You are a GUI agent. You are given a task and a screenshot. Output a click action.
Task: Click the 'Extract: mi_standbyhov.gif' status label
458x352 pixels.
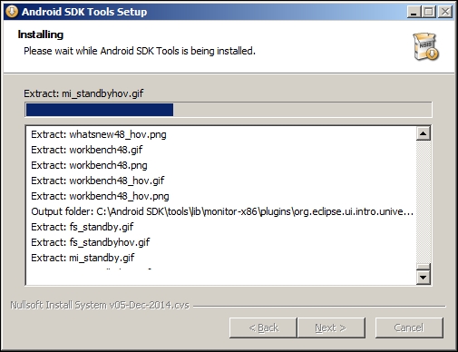click(83, 93)
